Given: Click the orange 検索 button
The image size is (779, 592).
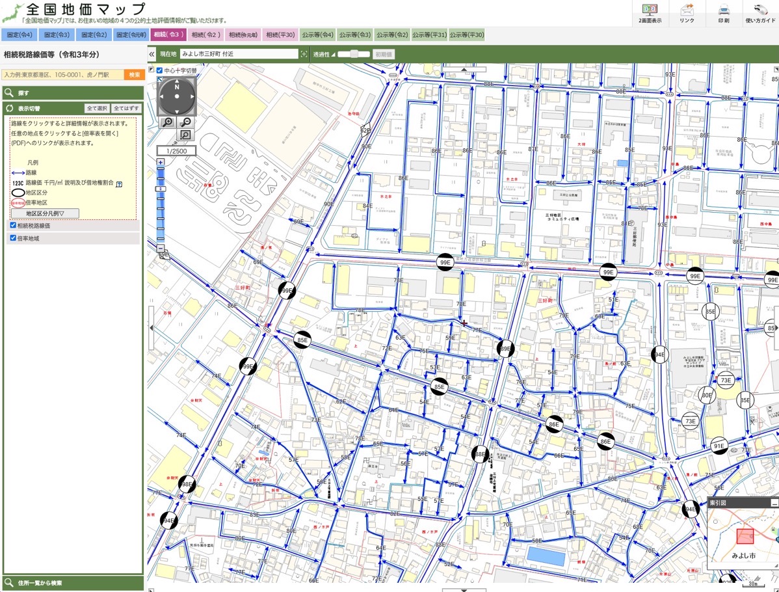Looking at the screenshot, I should pyautogui.click(x=135, y=75).
